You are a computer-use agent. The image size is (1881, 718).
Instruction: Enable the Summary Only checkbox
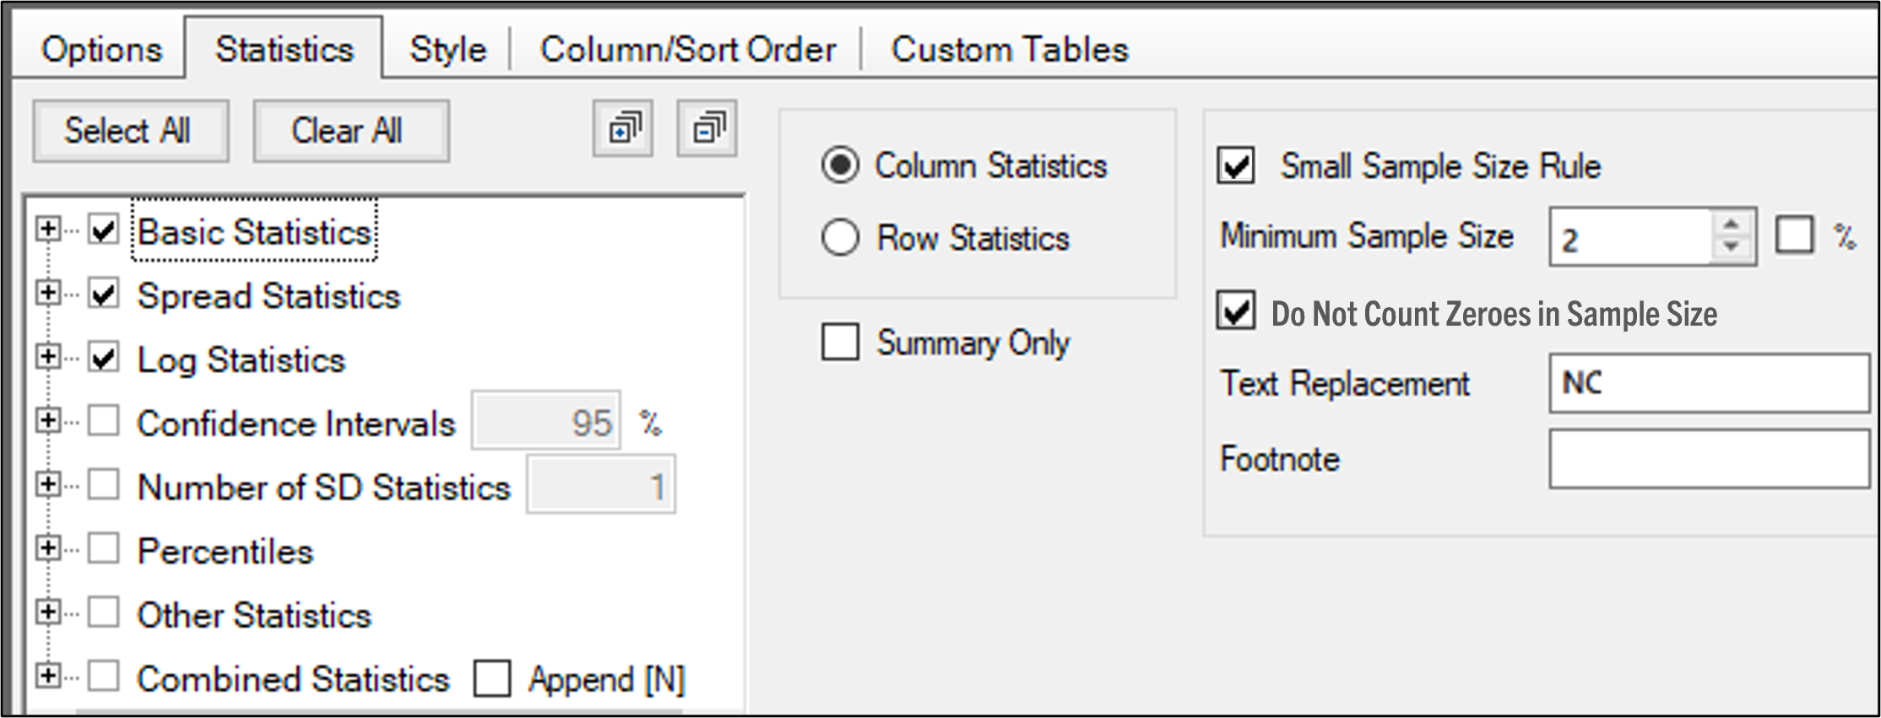pos(840,343)
